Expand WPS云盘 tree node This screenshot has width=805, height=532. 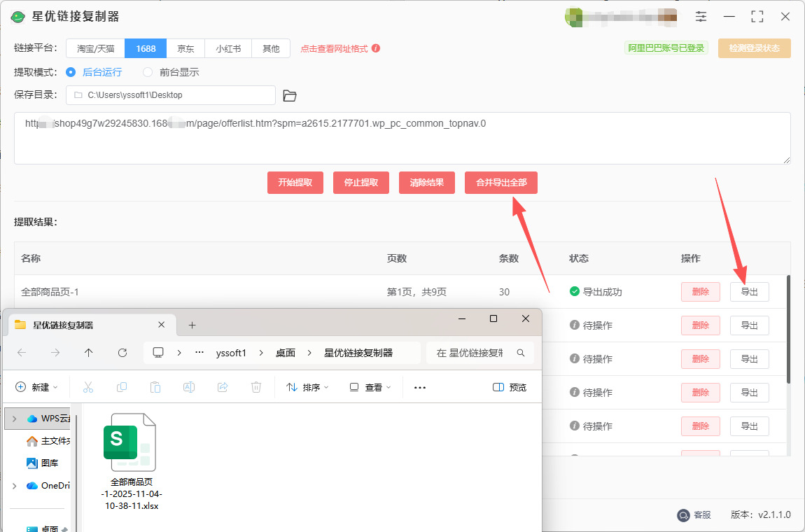[15, 419]
